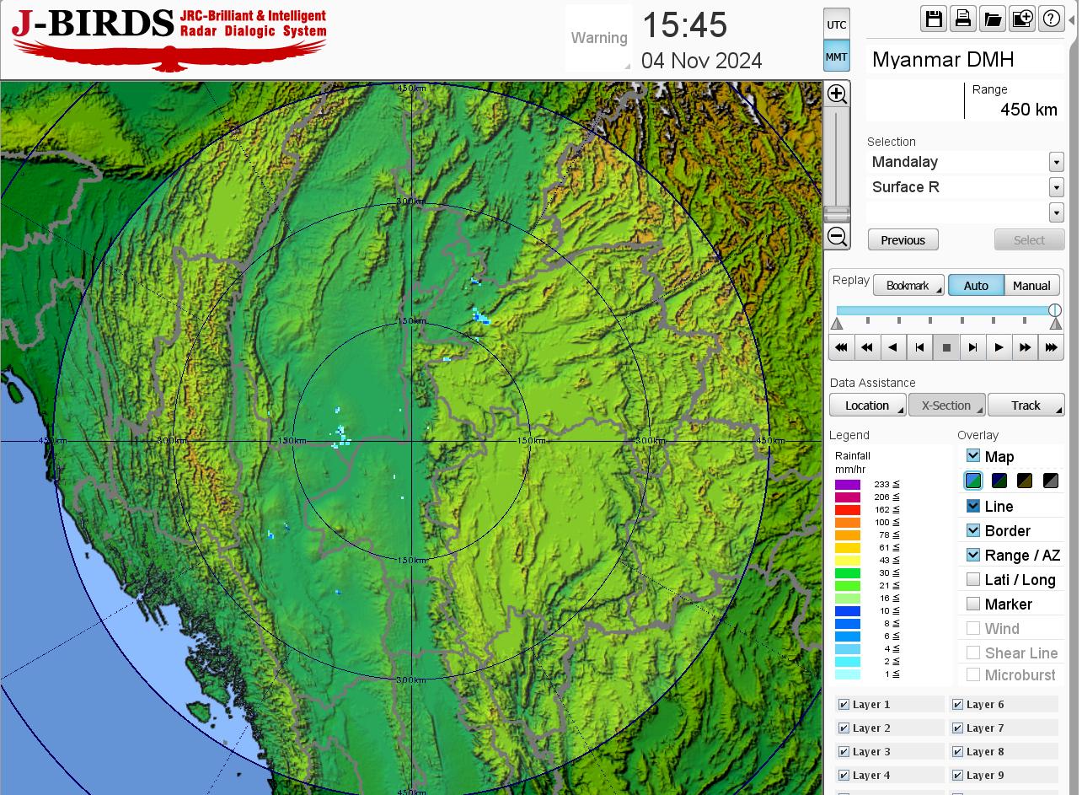Click the Previous button
Screen dimensions: 1082x795
(903, 240)
